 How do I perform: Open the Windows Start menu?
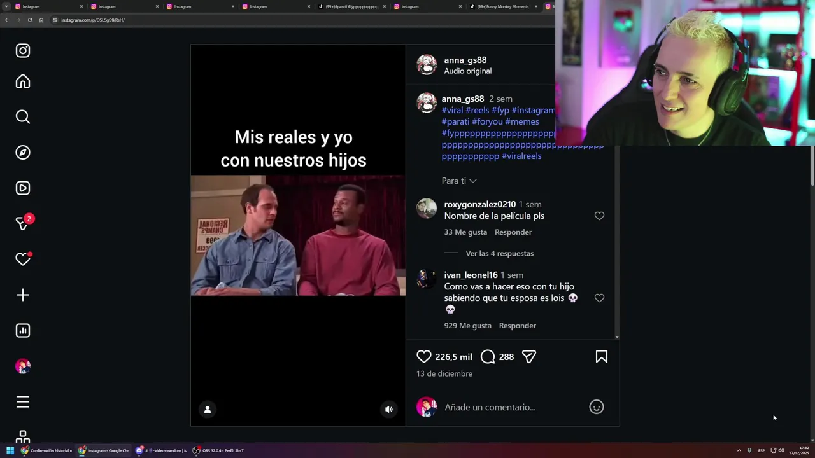[x=10, y=450]
